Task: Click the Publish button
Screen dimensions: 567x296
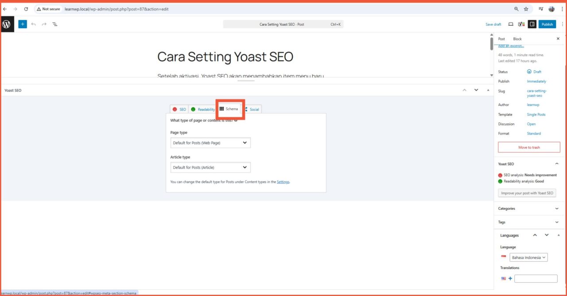Action: tap(547, 24)
